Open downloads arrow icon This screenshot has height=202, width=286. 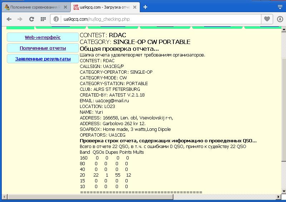280,19
